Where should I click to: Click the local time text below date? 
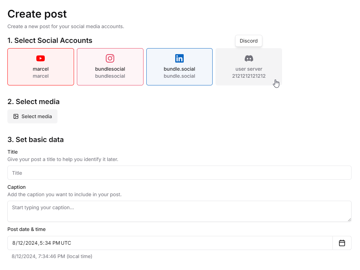click(x=52, y=256)
